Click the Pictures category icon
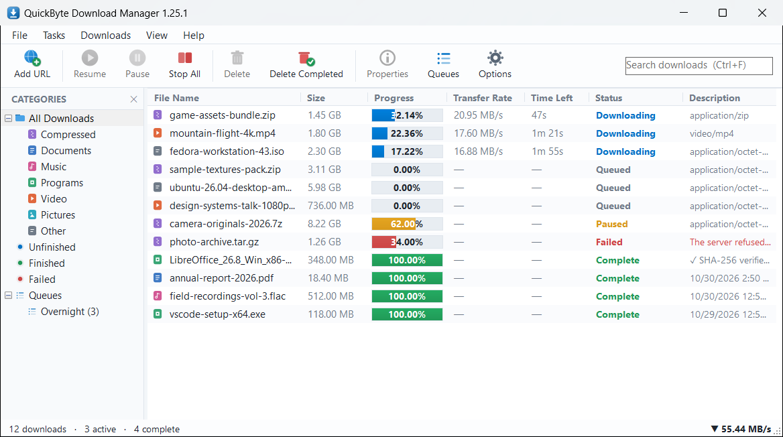Screen dimensions: 783x437 pyautogui.click(x=32, y=214)
